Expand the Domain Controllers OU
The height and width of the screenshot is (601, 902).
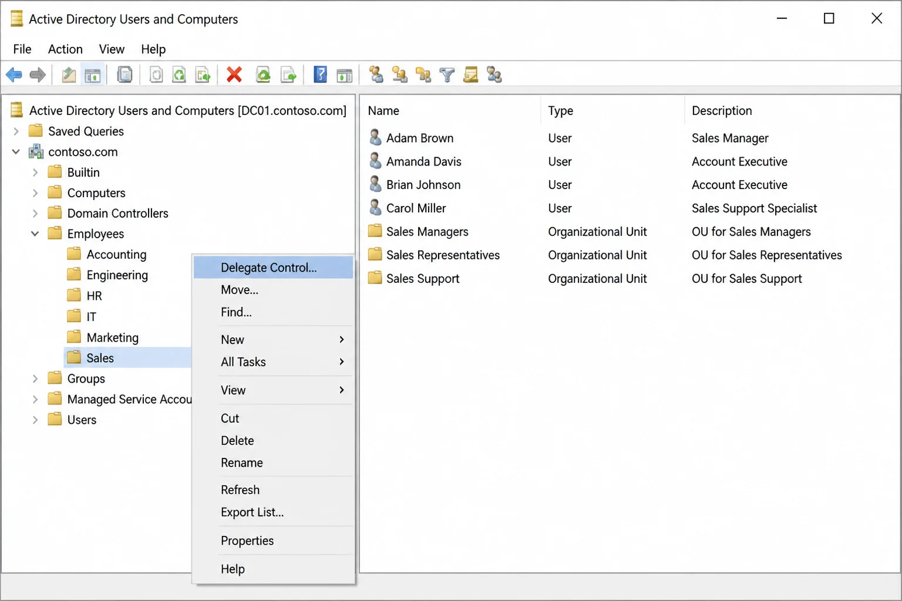pyautogui.click(x=35, y=213)
